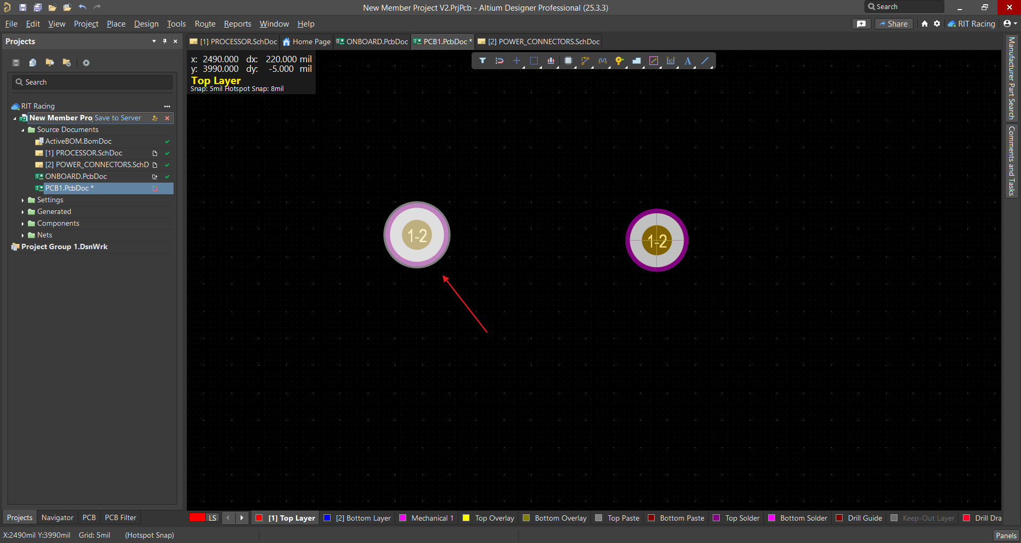Select the Place Dimension icon
The image size is (1021, 543).
coord(671,61)
